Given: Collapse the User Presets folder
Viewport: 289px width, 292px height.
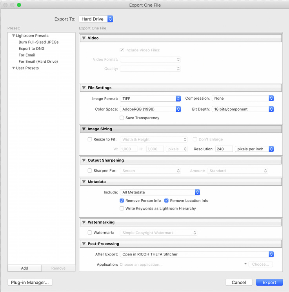Looking at the screenshot, I should tap(13, 68).
